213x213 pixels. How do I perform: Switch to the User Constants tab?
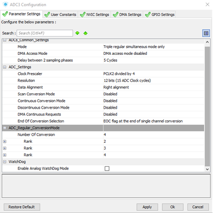point(60,14)
